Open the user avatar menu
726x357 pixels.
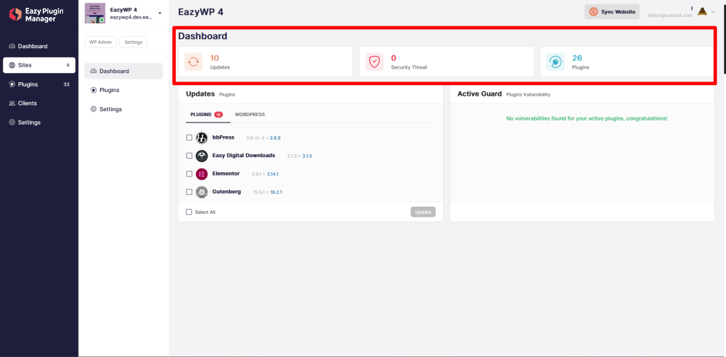702,12
